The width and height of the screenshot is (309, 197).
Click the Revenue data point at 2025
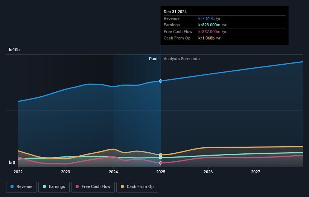[161, 81]
